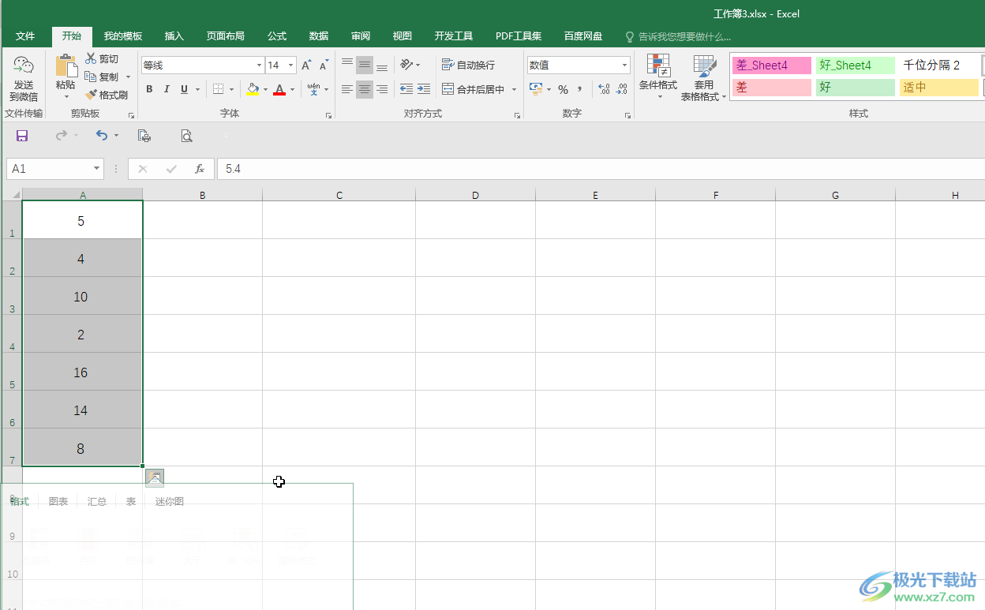985x610 pixels.
Task: Open the Font dialog launcher
Action: pyautogui.click(x=329, y=116)
